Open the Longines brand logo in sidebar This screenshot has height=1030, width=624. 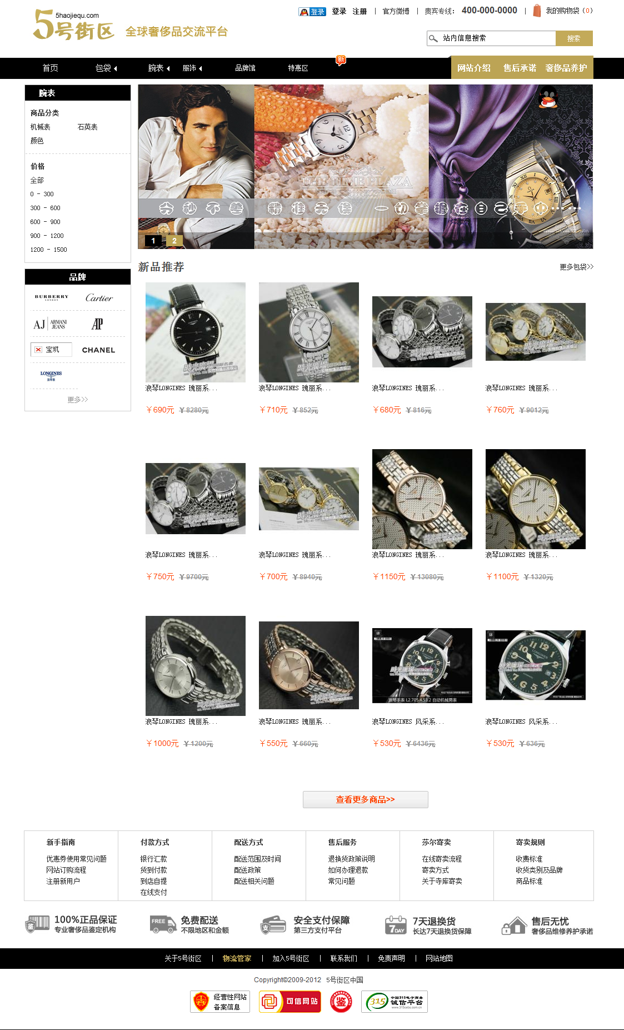pyautogui.click(x=51, y=376)
